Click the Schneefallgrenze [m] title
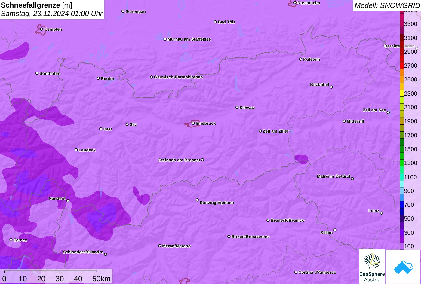The height and width of the screenshot is (284, 421). click(36, 5)
